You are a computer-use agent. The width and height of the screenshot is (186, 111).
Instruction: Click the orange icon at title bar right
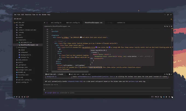(171, 19)
